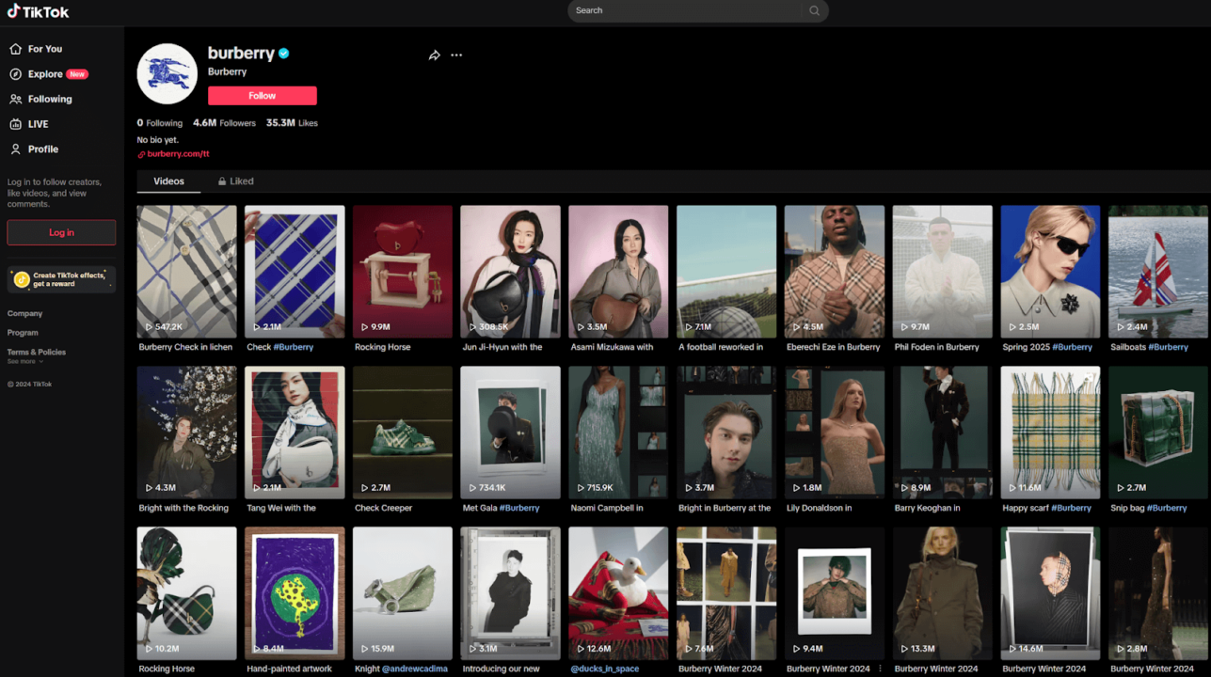The image size is (1211, 677).
Task: Click the 0 Following count
Action: [x=160, y=123]
